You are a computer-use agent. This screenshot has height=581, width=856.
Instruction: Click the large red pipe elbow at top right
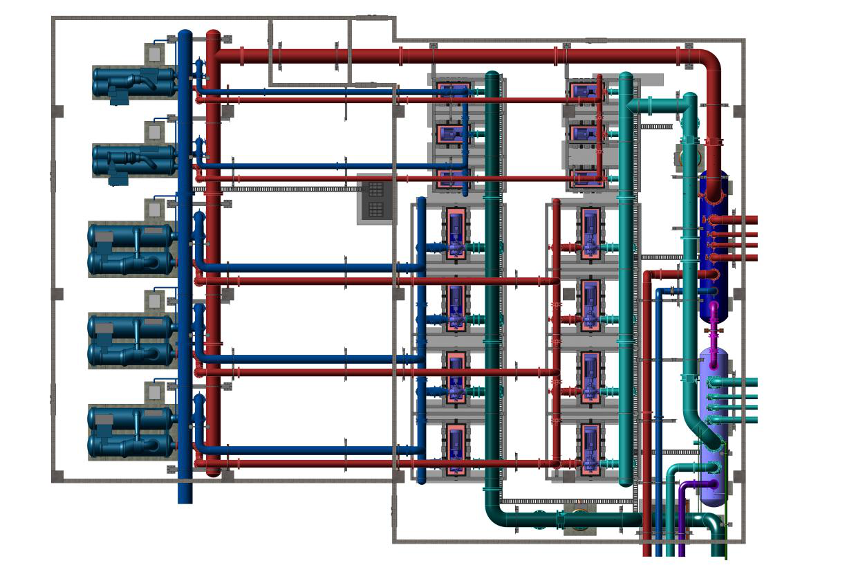(x=708, y=64)
